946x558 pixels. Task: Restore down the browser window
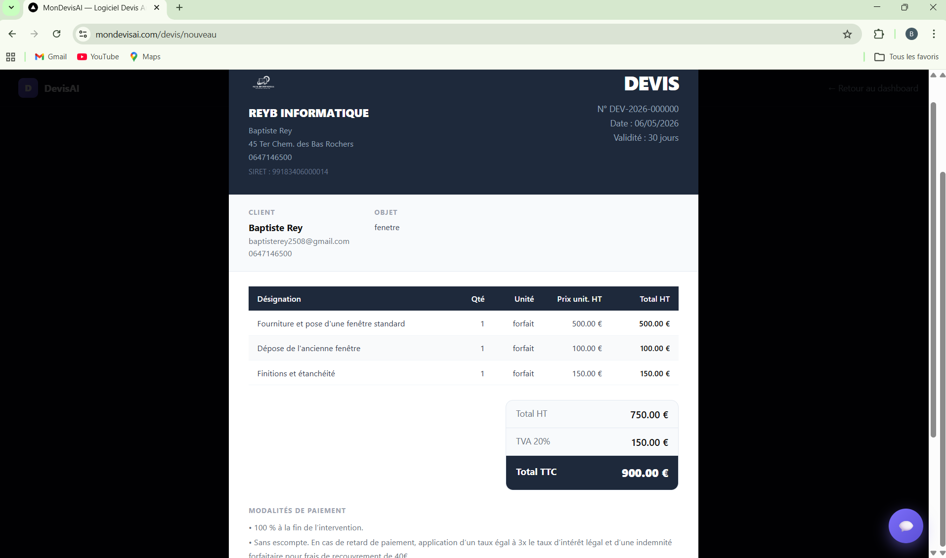tap(904, 7)
